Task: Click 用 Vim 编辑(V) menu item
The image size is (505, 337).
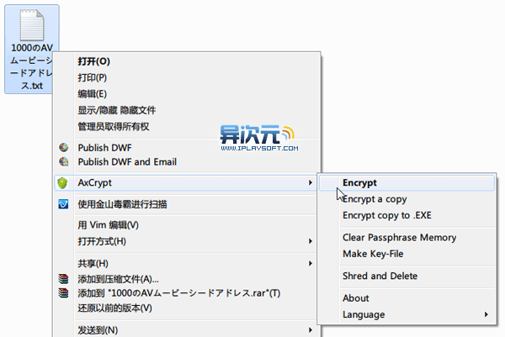Action: point(108,225)
